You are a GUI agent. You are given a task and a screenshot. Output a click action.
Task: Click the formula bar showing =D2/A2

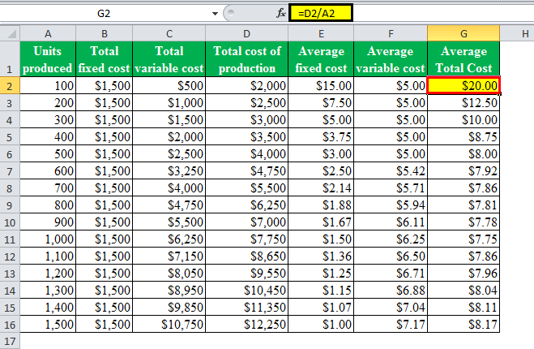(320, 13)
